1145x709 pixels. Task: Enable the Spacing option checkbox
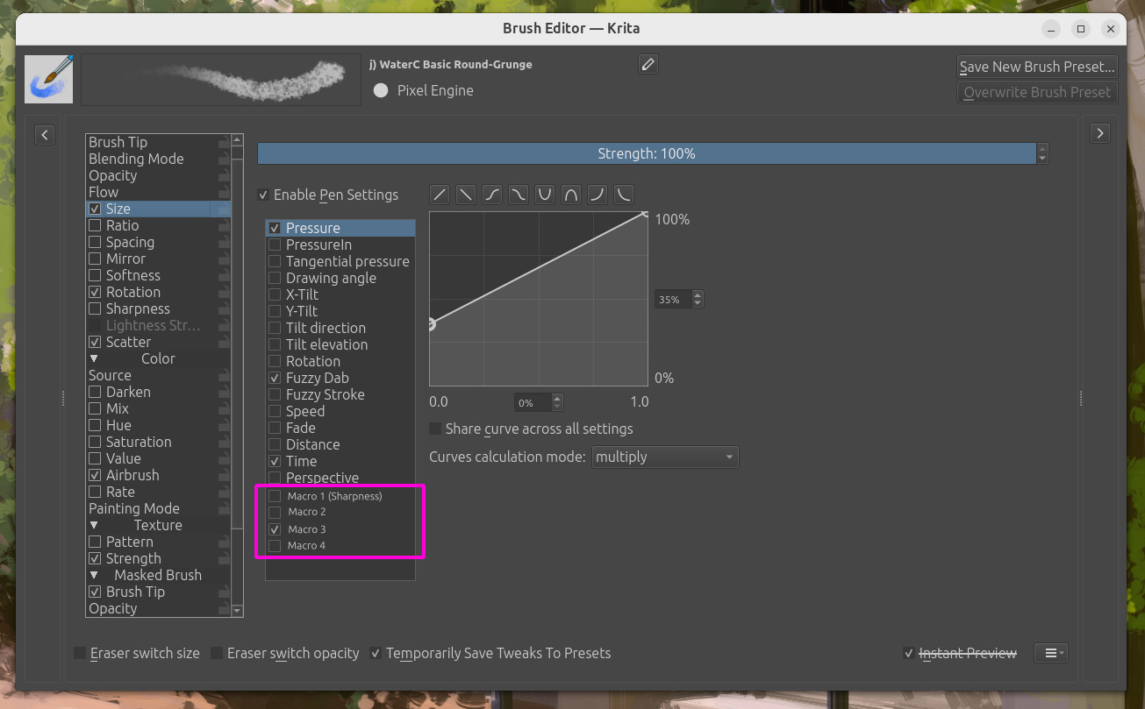95,242
